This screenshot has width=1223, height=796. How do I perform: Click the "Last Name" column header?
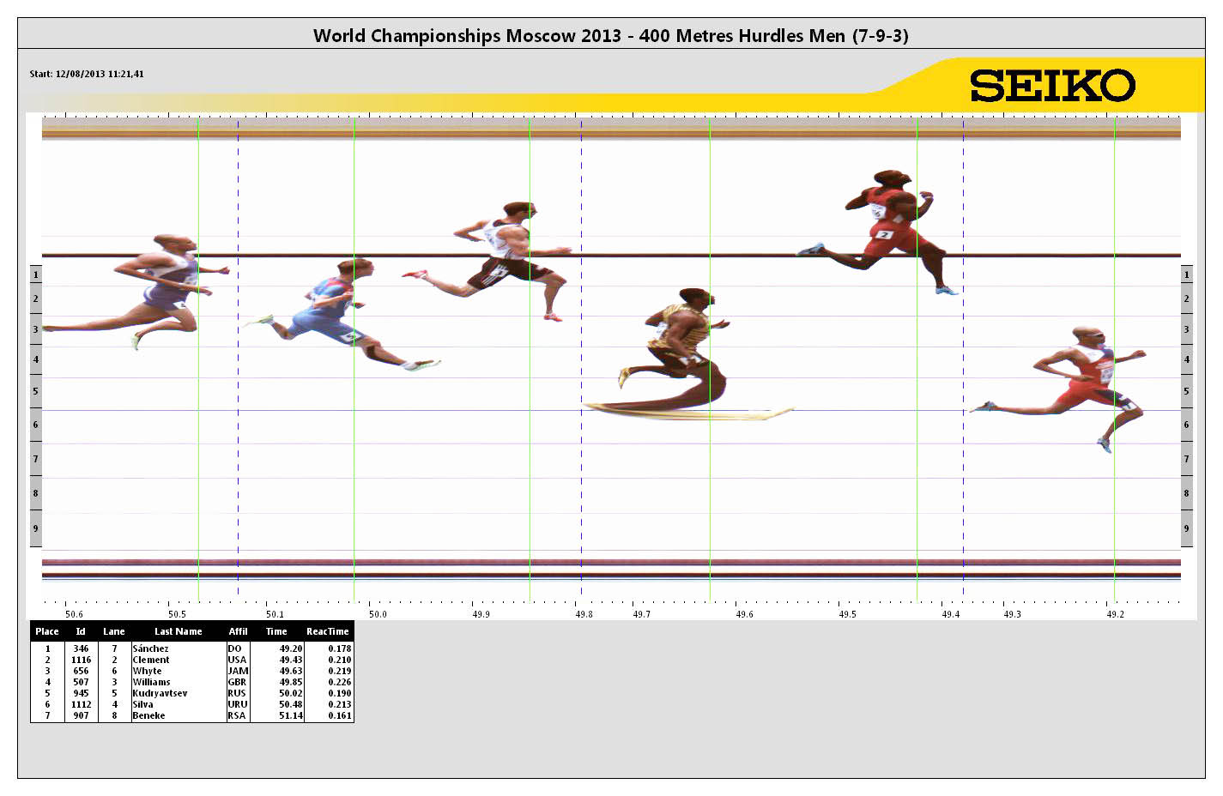(x=179, y=631)
